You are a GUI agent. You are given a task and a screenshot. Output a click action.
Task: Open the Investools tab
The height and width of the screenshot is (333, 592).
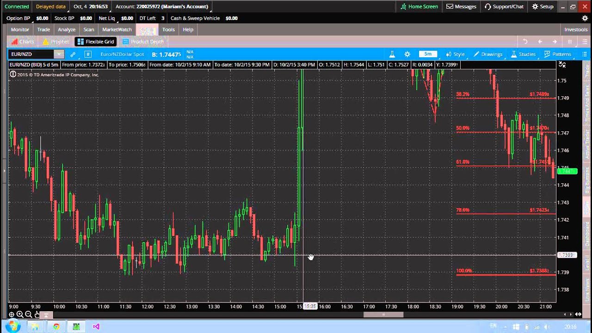(x=576, y=30)
